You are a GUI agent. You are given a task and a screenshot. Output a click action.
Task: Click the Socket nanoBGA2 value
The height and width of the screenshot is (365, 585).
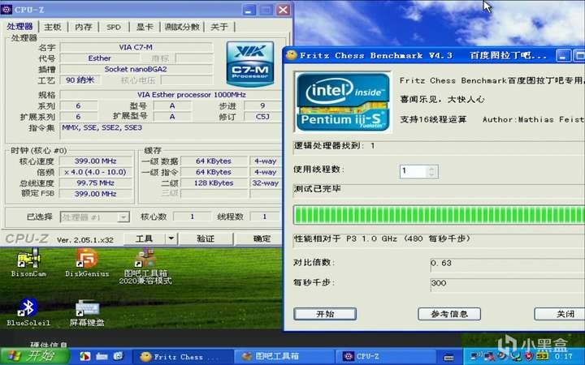tap(136, 69)
